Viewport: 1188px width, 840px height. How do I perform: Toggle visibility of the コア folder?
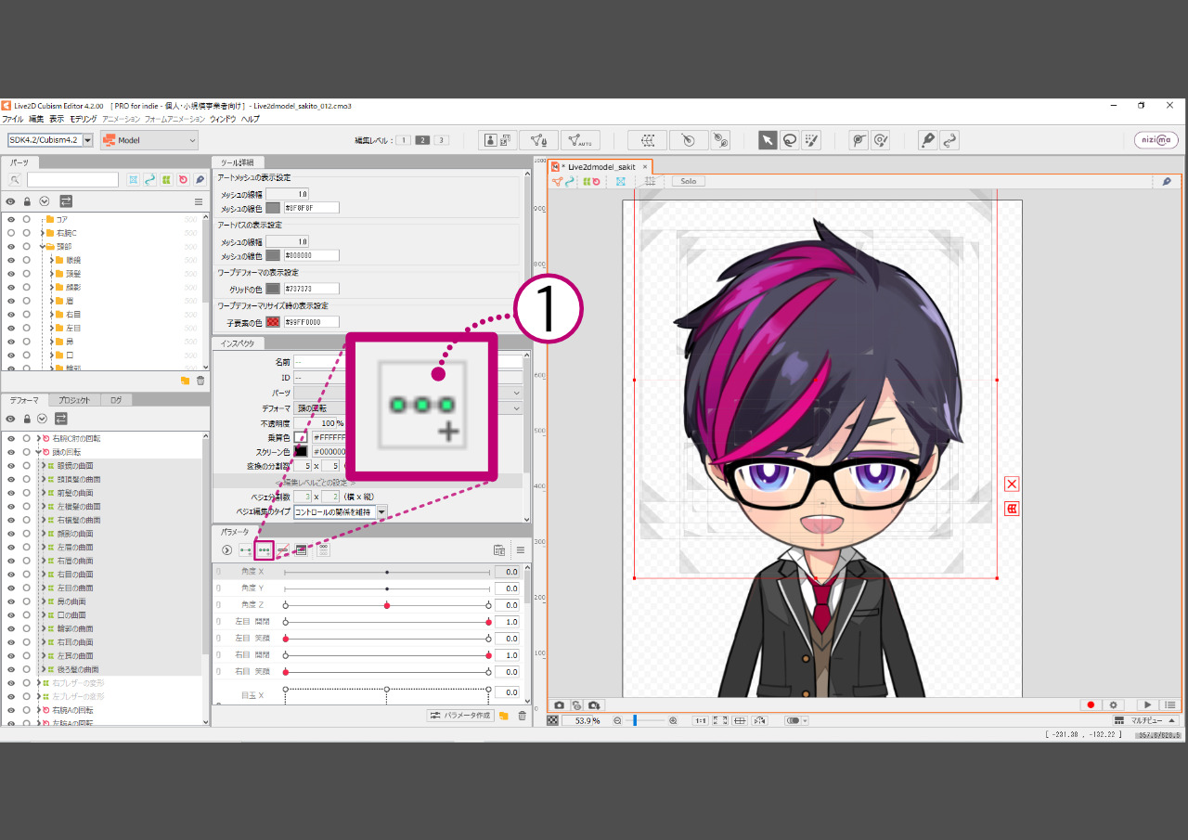pyautogui.click(x=11, y=219)
